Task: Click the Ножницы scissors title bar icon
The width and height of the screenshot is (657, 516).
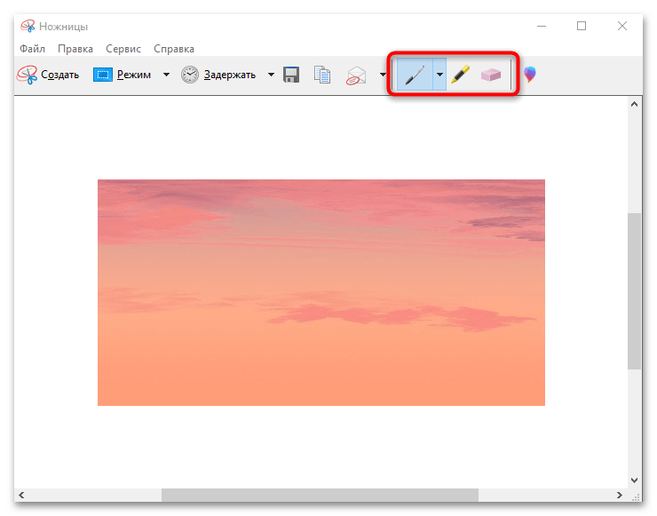Action: pyautogui.click(x=28, y=27)
